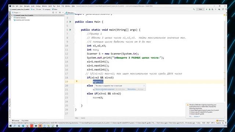Image resolution: width=235 pixels, height=132 pixels.
Task: Click the CRLF line separator status widget
Action: click(208, 123)
